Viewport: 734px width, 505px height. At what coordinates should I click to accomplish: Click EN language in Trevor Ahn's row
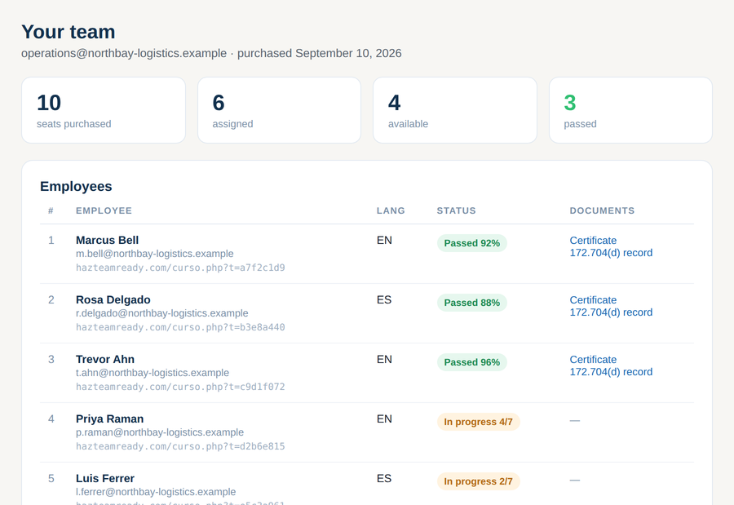(384, 359)
